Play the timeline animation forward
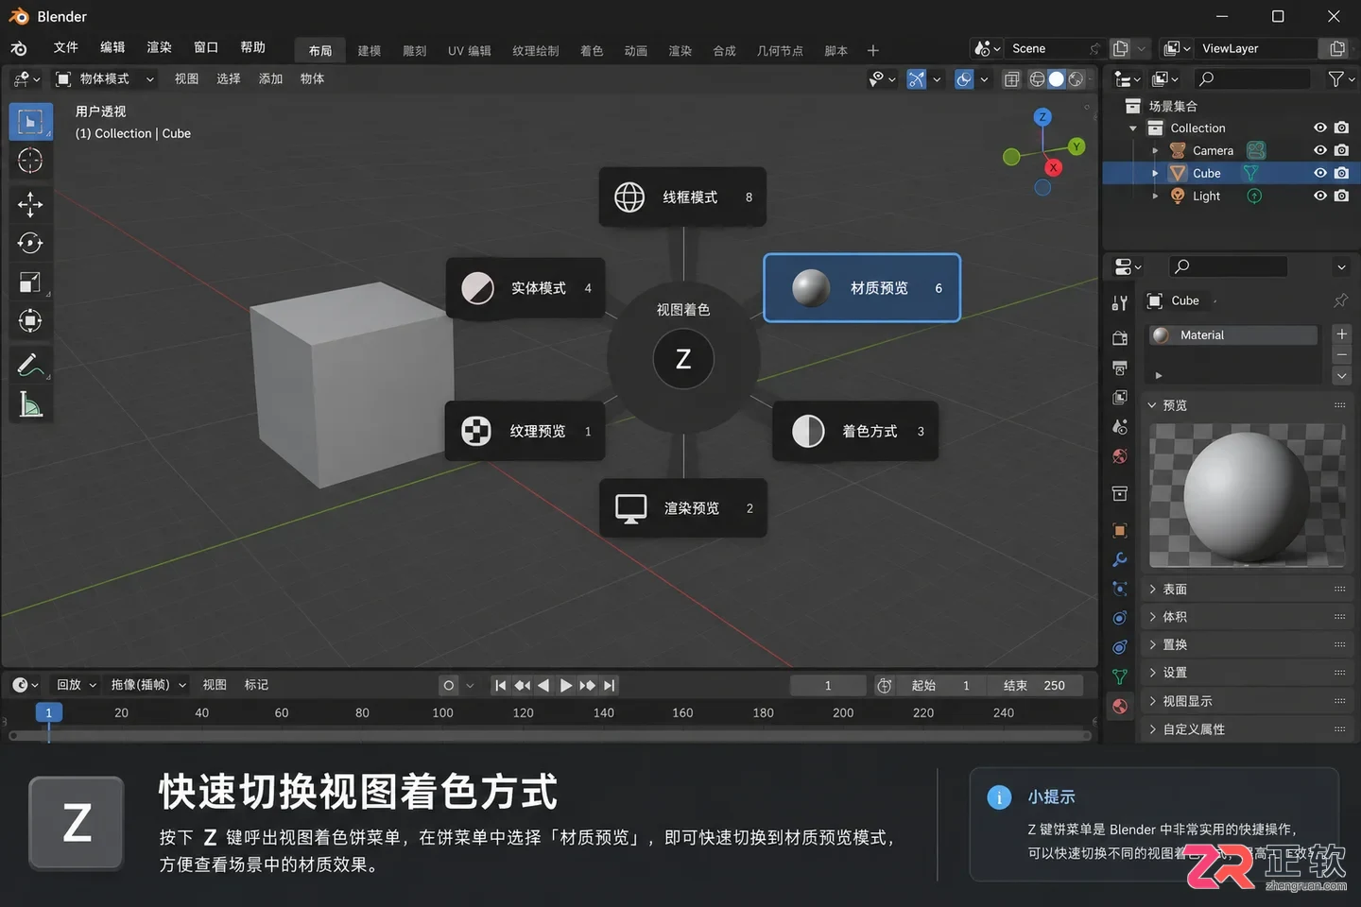This screenshot has width=1361, height=907. point(565,686)
